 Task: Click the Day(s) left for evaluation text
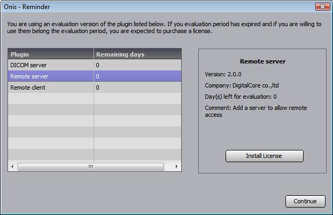(241, 97)
